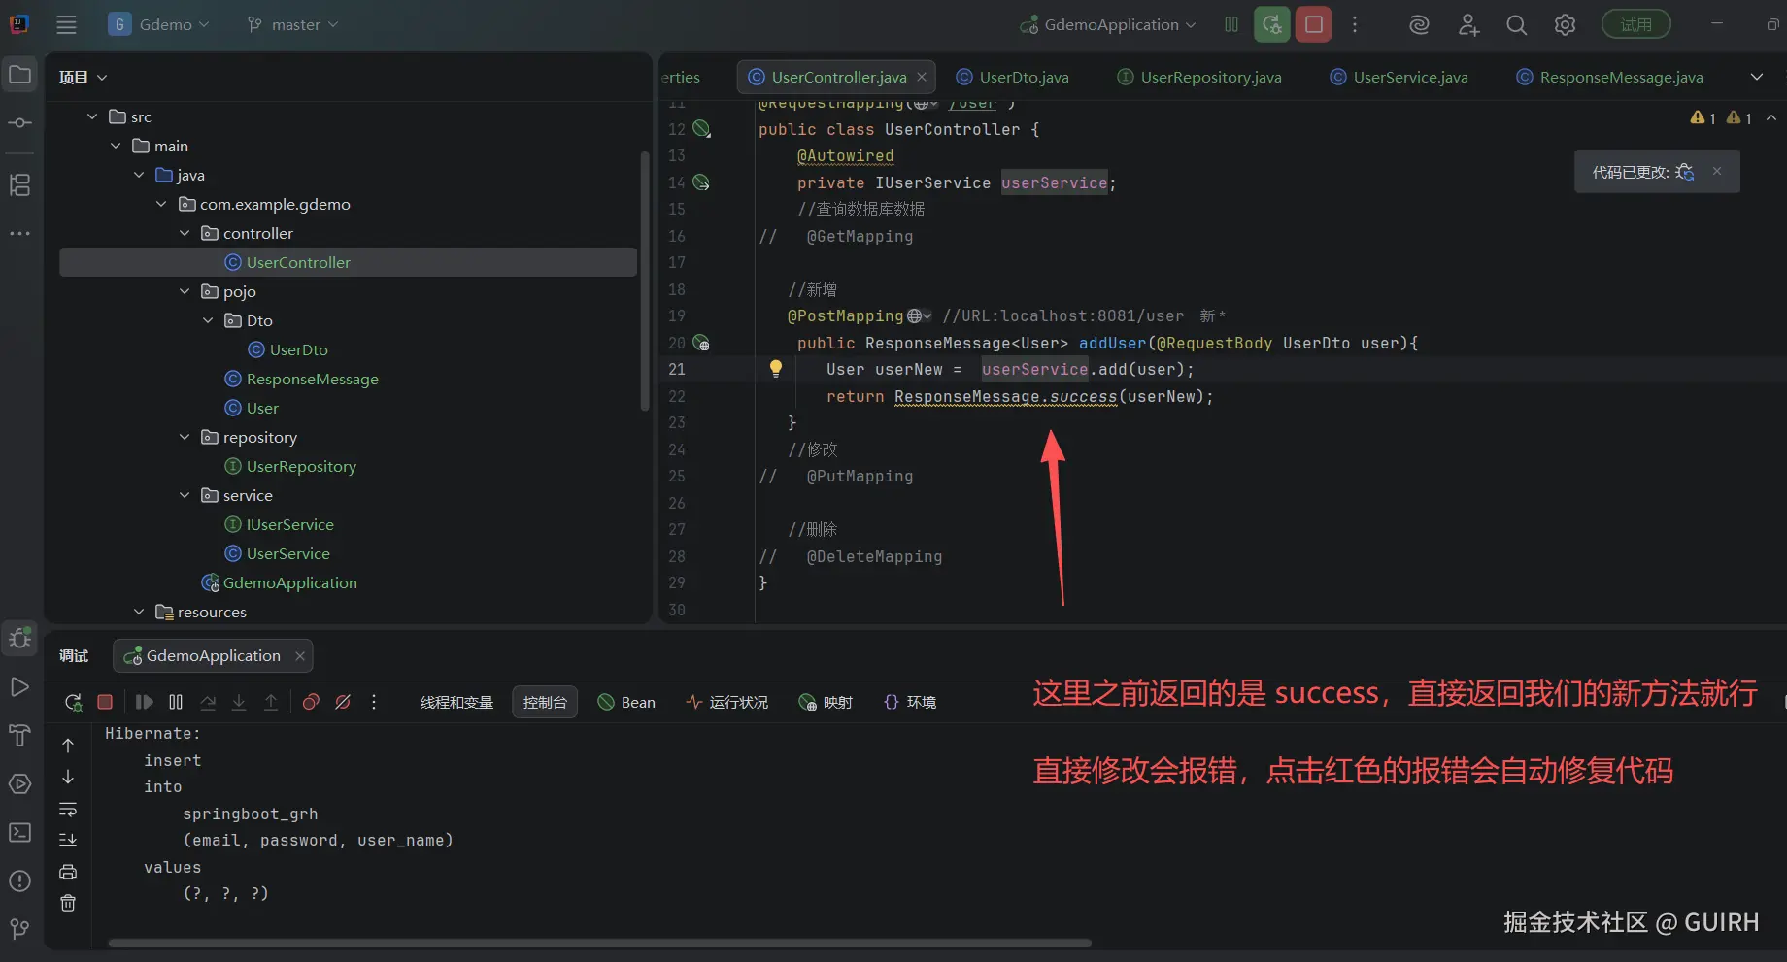
Task: Open the 线程和变量 debug tab
Action: coord(456,702)
